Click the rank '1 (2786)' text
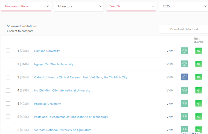Image resolution: width=208 pixels, height=134 pixels. (23, 51)
